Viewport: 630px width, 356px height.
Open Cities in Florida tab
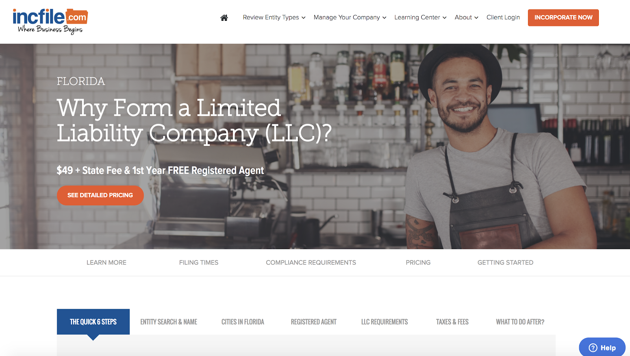[243, 322]
